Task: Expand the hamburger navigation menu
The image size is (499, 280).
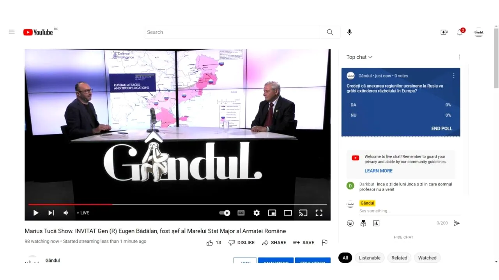Action: pos(11,32)
